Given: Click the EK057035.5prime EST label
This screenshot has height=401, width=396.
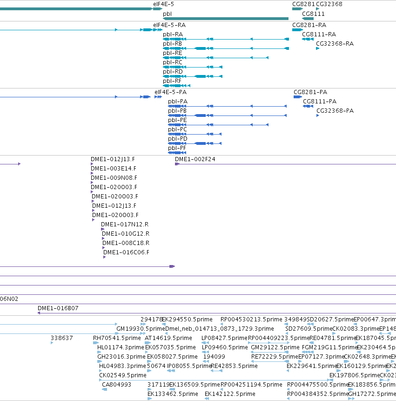Looking at the screenshot, I should pyautogui.click(x=170, y=347).
